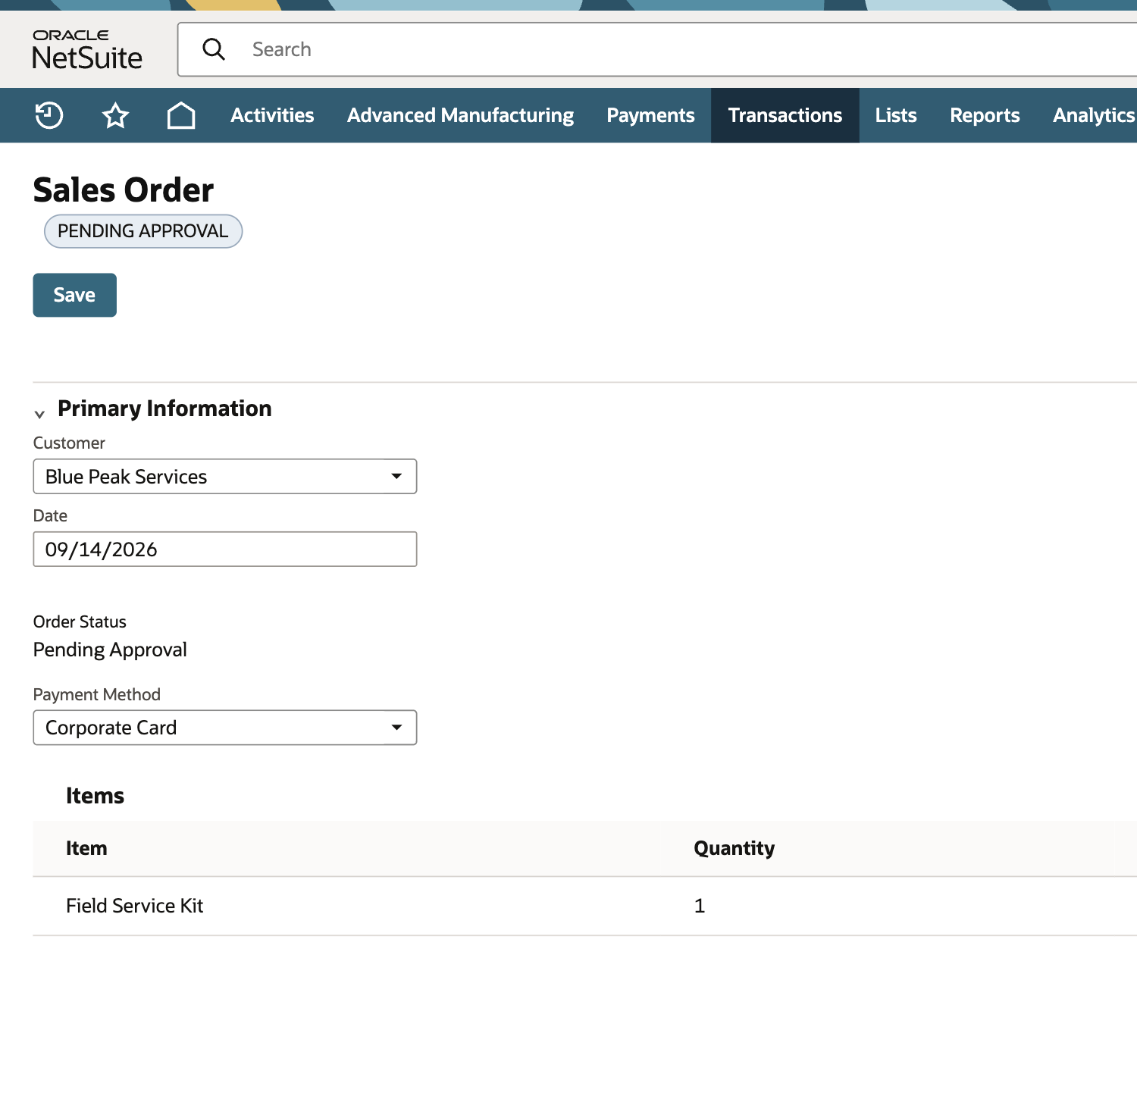Click the Pending Approval order status text

pos(110,650)
